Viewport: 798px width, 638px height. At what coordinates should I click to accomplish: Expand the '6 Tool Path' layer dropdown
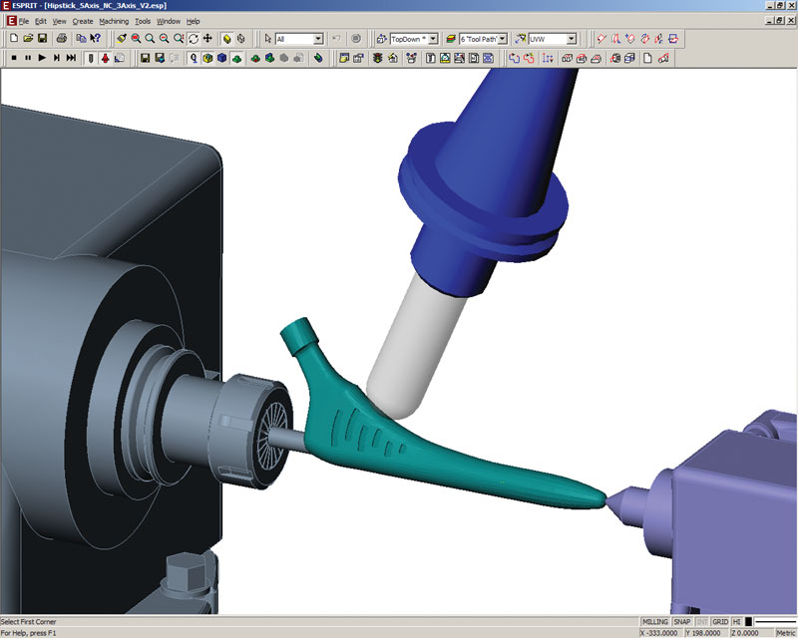click(x=503, y=39)
